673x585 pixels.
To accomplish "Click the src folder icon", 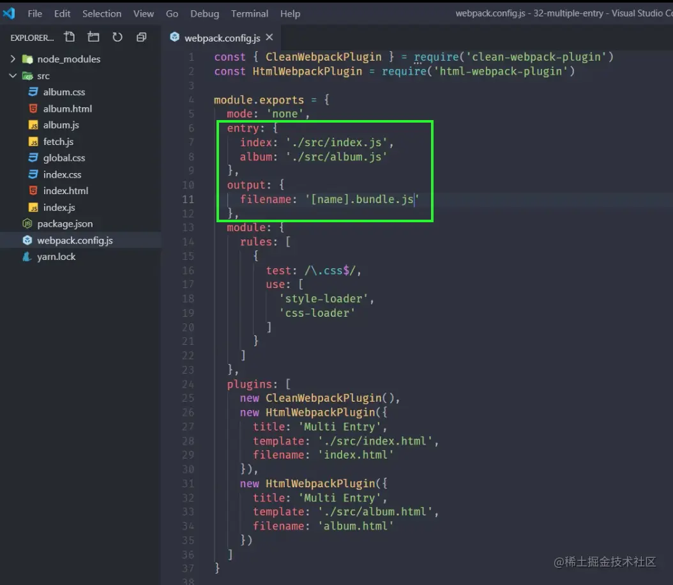I will [27, 76].
